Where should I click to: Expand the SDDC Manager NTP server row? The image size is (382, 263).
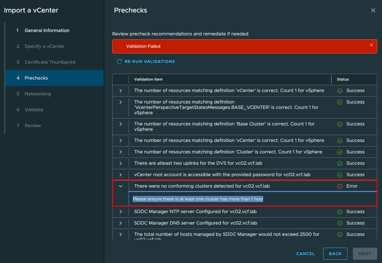(121, 212)
